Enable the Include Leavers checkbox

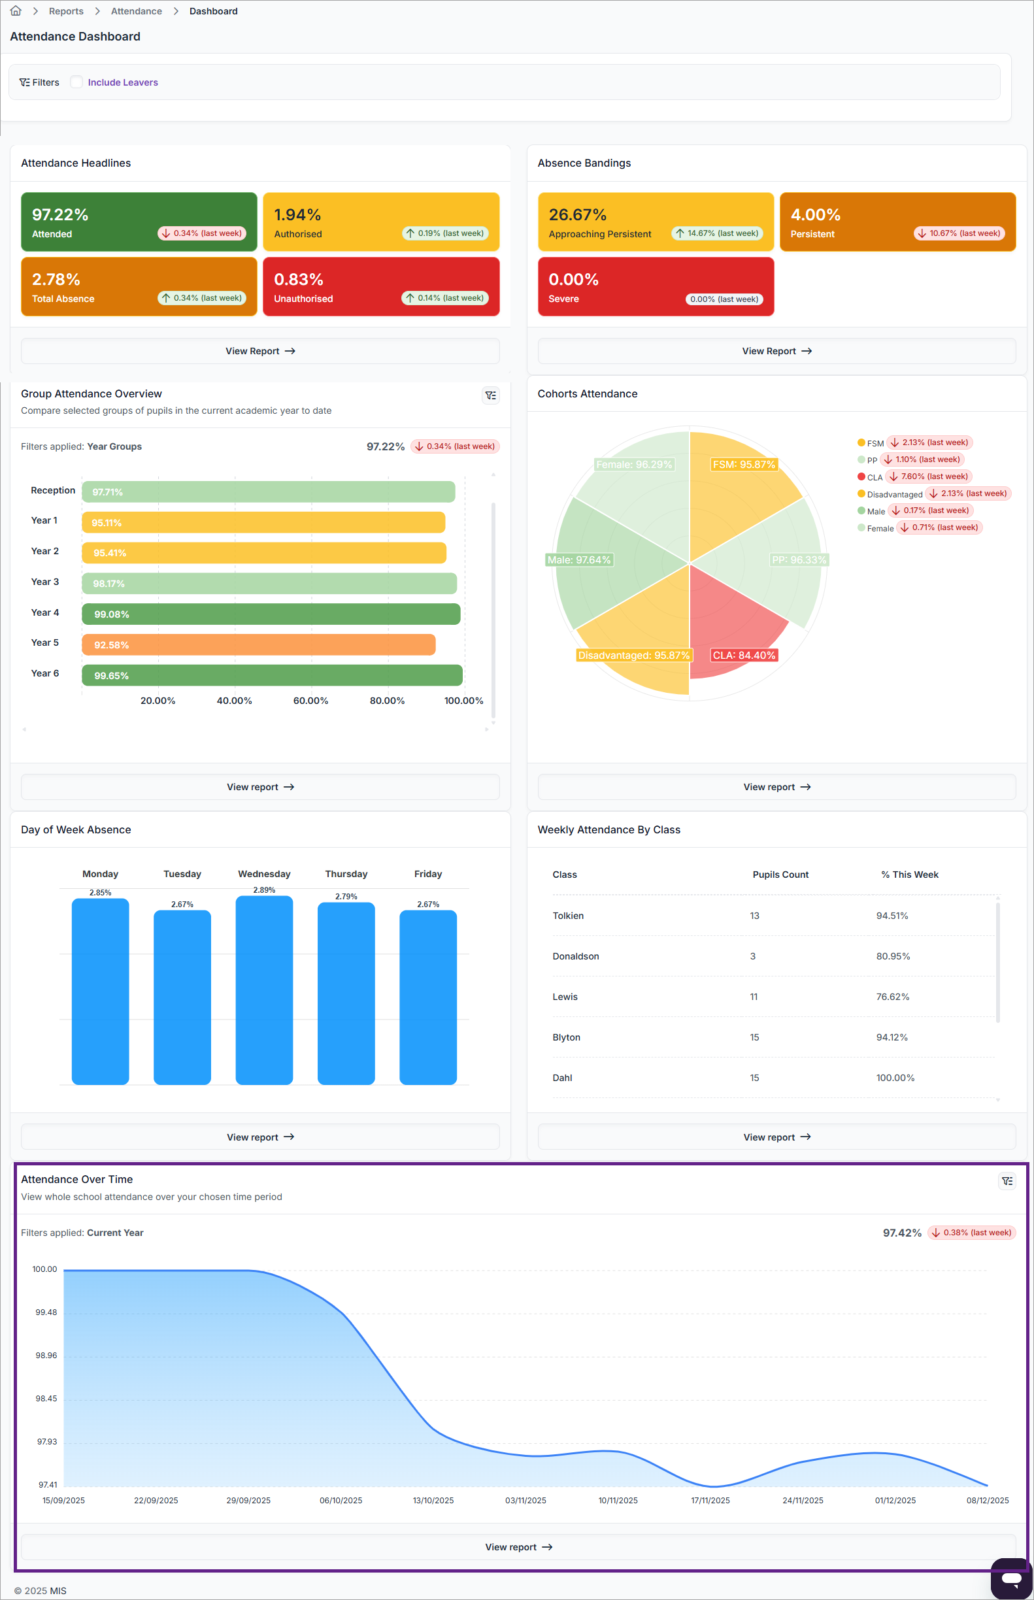click(76, 82)
